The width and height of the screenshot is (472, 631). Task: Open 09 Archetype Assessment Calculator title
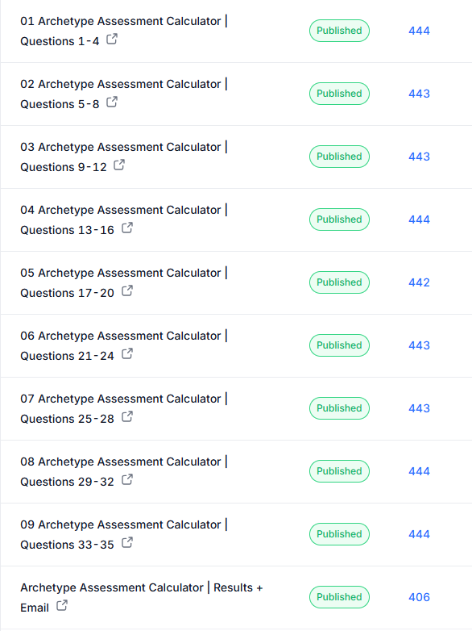click(124, 534)
